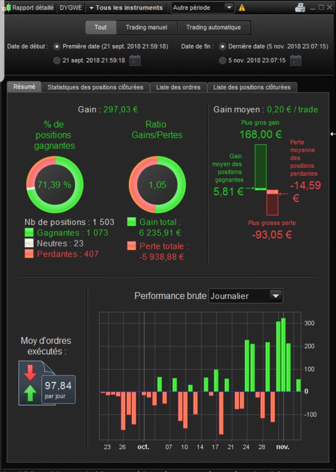Click the yellow warning triangle icon
Screen dimensions: 336x472
click(x=242, y=8)
